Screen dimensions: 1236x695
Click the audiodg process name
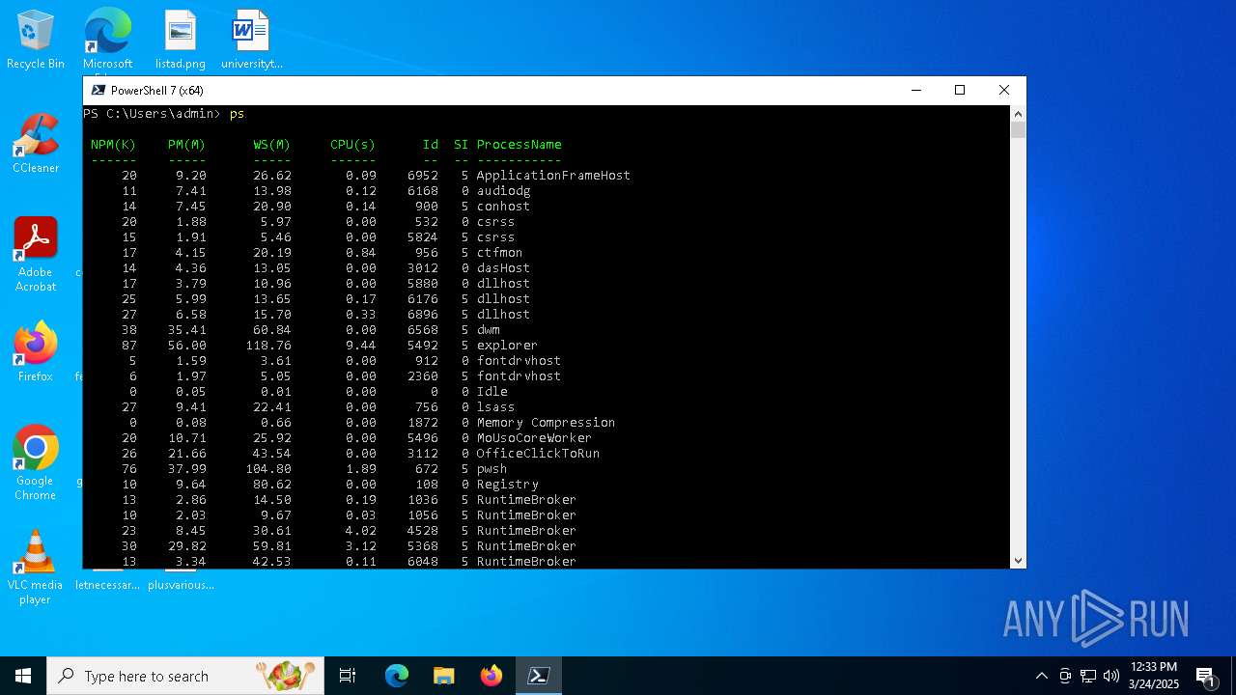tap(503, 191)
